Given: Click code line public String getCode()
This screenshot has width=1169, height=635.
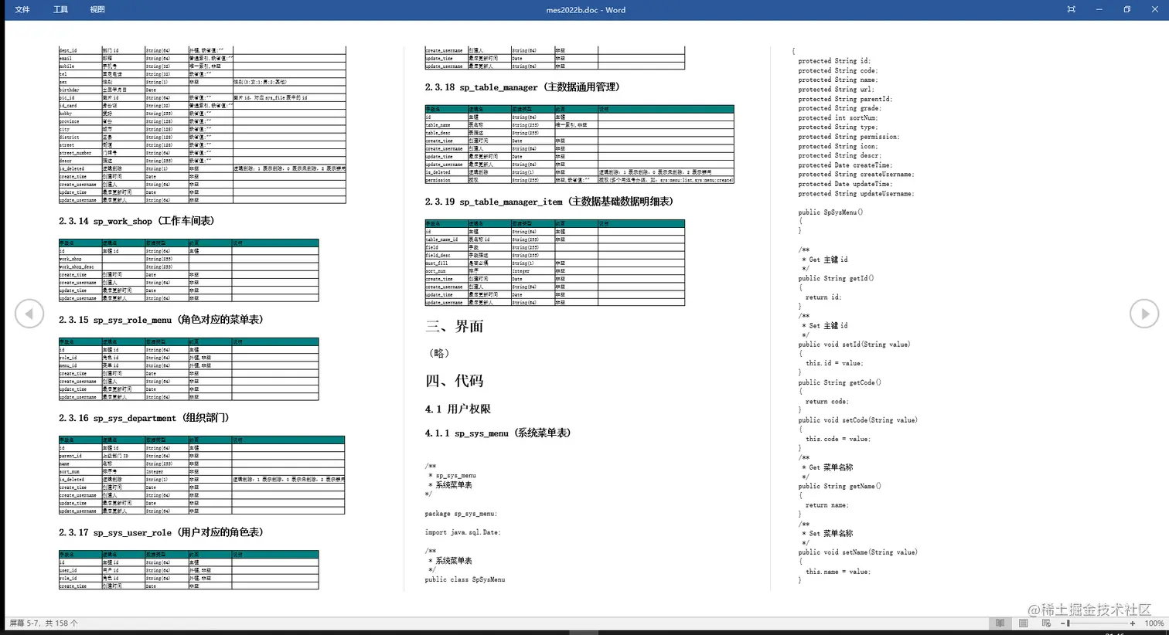Looking at the screenshot, I should pyautogui.click(x=840, y=382).
